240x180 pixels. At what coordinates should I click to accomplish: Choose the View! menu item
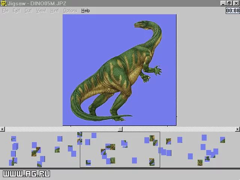[x=41, y=10]
